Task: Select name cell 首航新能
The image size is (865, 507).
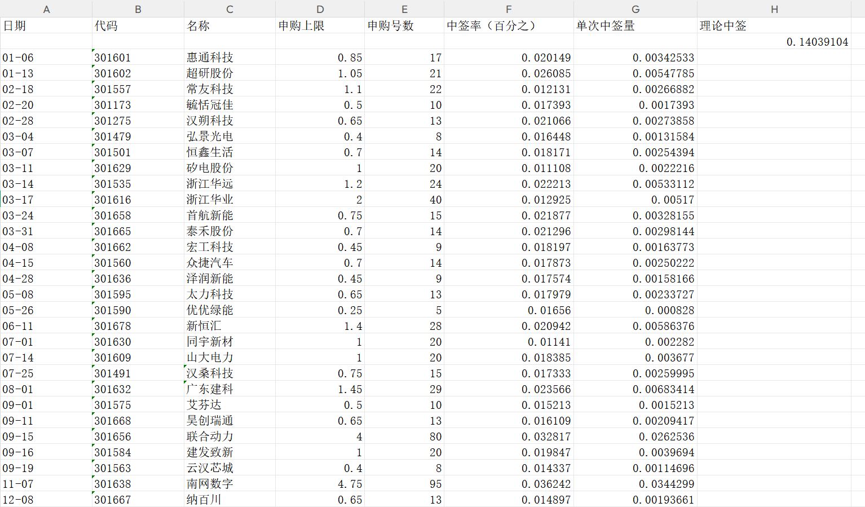Action: (230, 215)
